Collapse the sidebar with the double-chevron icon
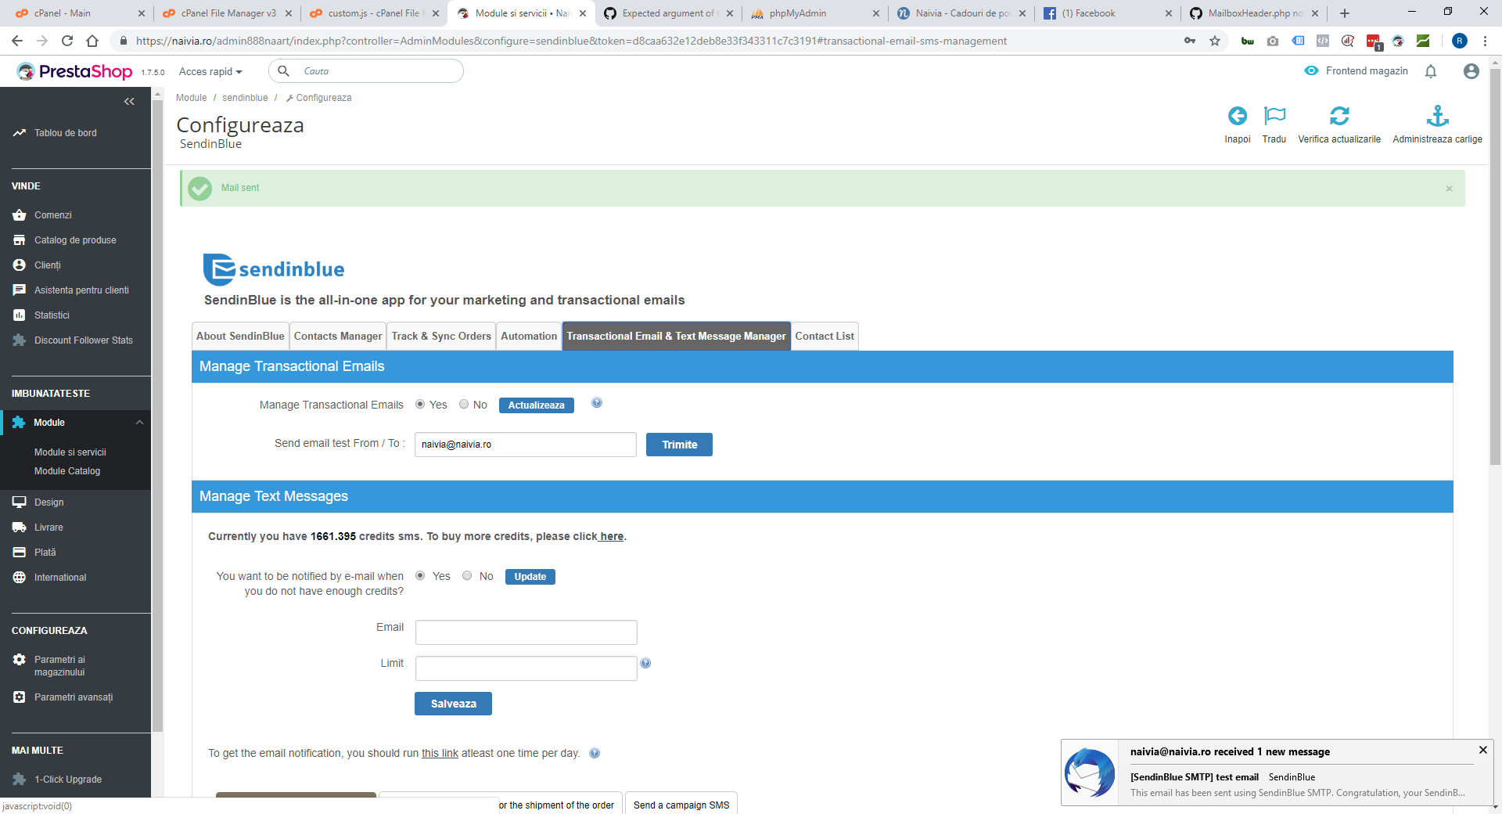Image resolution: width=1502 pixels, height=814 pixels. click(x=129, y=102)
